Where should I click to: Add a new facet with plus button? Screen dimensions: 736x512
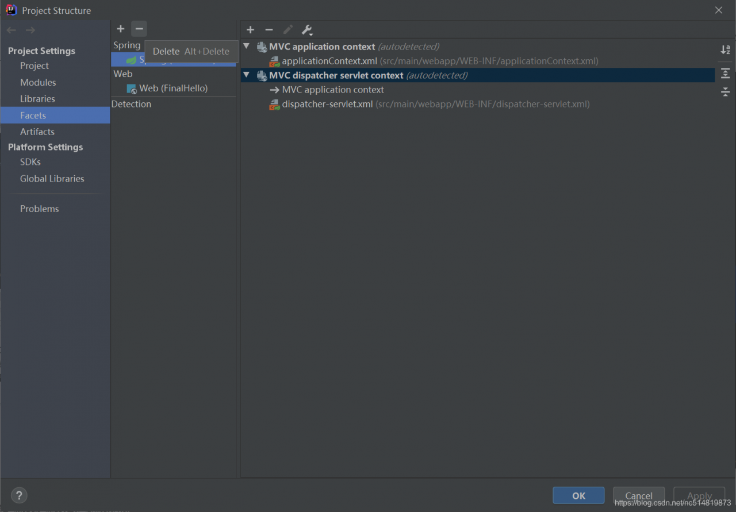tap(120, 29)
